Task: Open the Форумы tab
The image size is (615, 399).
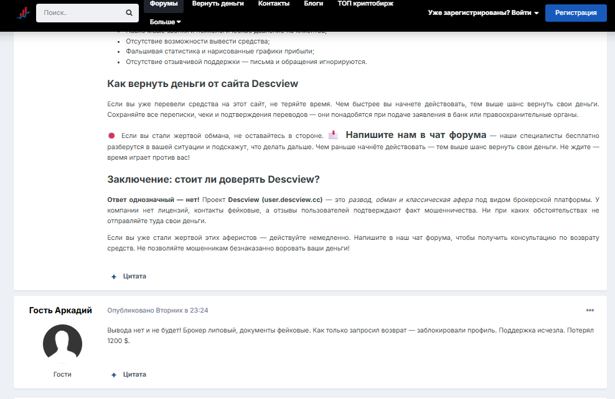Action: click(164, 4)
